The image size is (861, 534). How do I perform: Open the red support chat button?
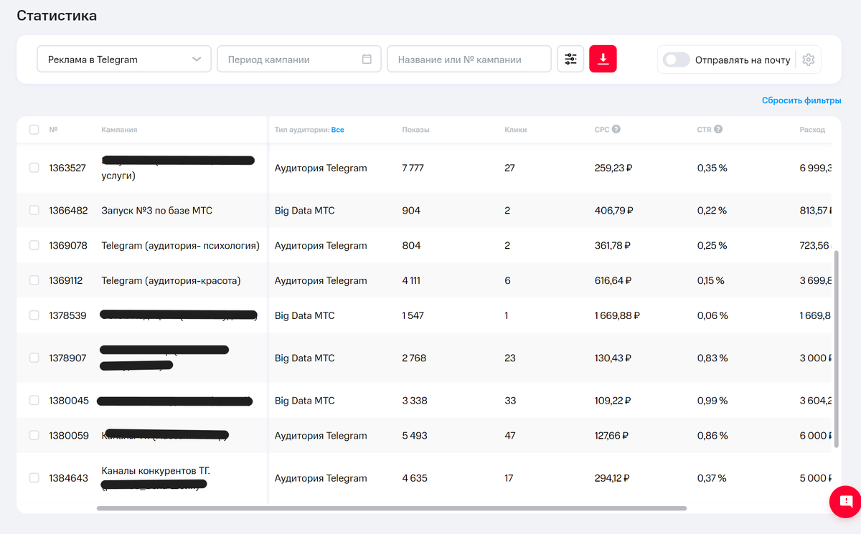pyautogui.click(x=845, y=502)
